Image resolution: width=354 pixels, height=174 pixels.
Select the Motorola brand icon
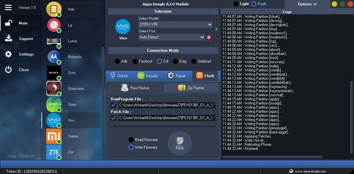coord(54,57)
